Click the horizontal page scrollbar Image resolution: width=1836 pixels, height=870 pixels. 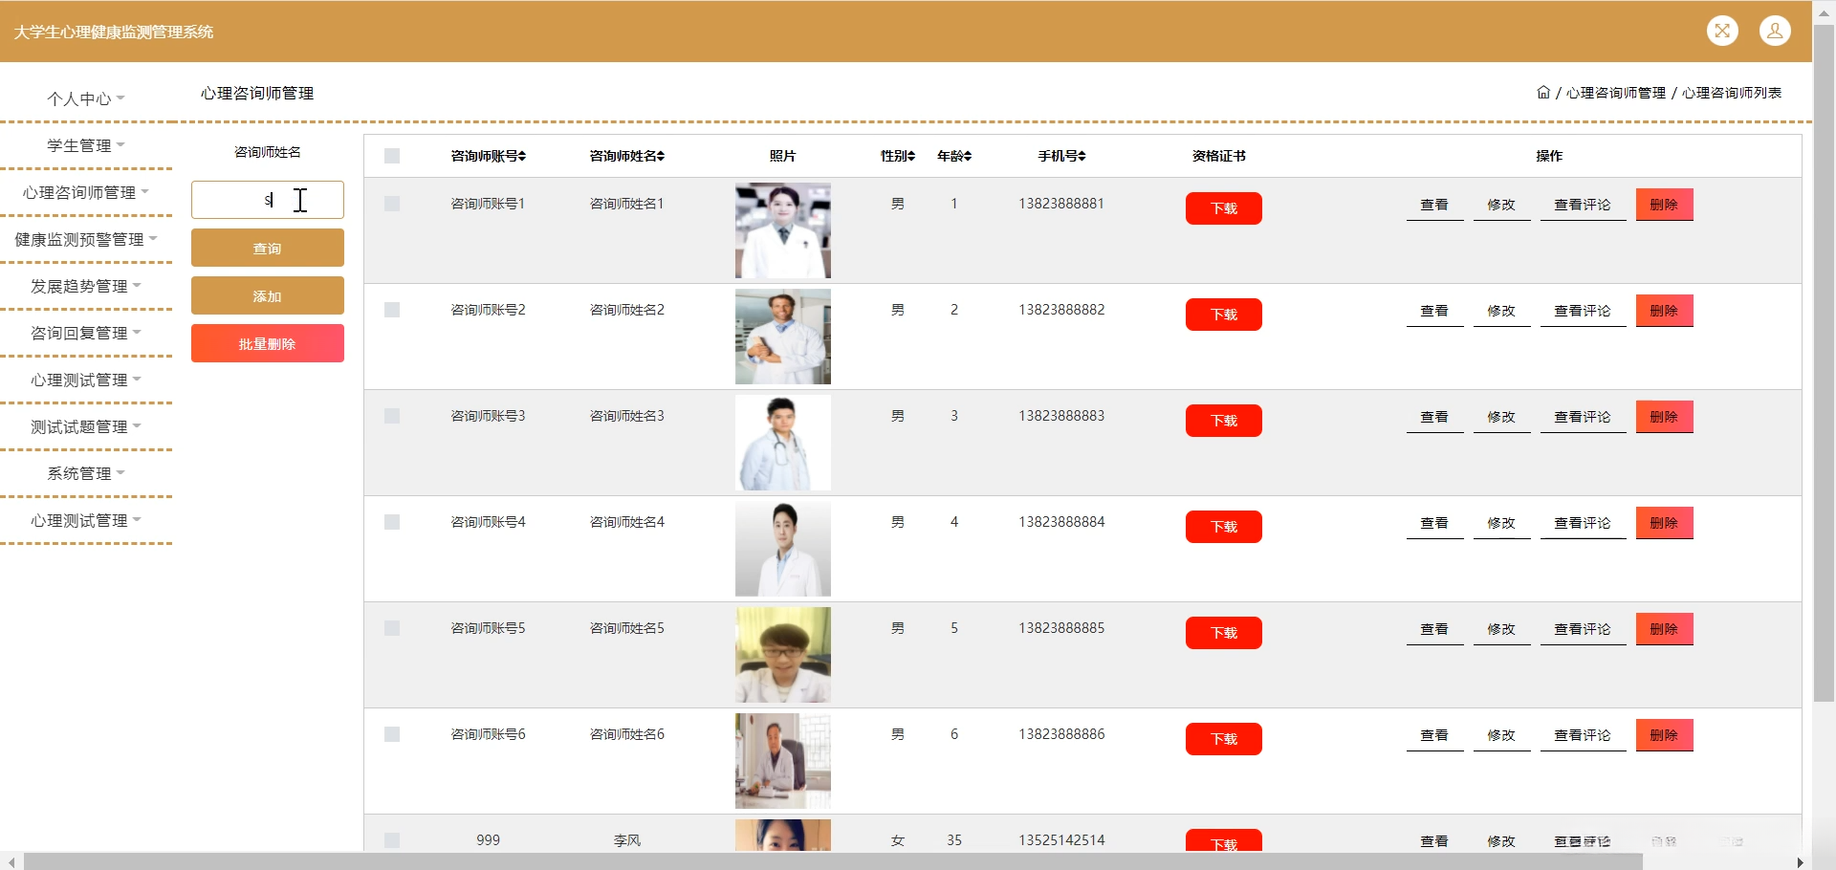[832, 861]
